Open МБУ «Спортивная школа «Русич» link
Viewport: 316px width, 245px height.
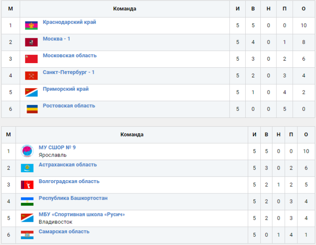82,215
